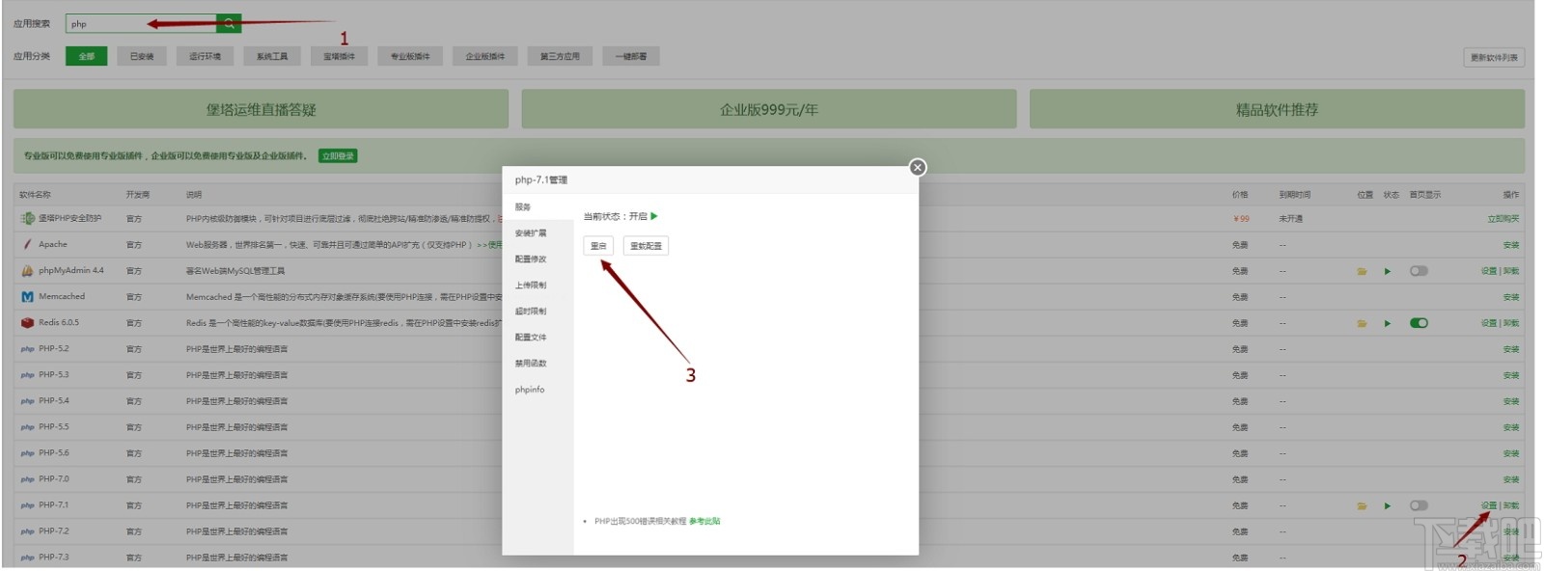The width and height of the screenshot is (1544, 571).
Task: Toggle homepage display for PHP-7.1
Action: click(x=1419, y=505)
